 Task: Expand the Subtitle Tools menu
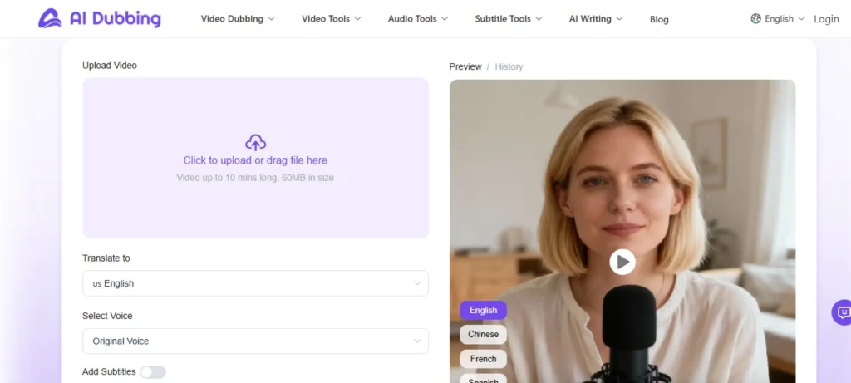pyautogui.click(x=509, y=19)
